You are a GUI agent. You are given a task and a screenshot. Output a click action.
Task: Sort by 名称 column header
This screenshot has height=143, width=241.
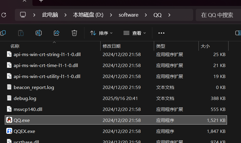click(x=15, y=46)
